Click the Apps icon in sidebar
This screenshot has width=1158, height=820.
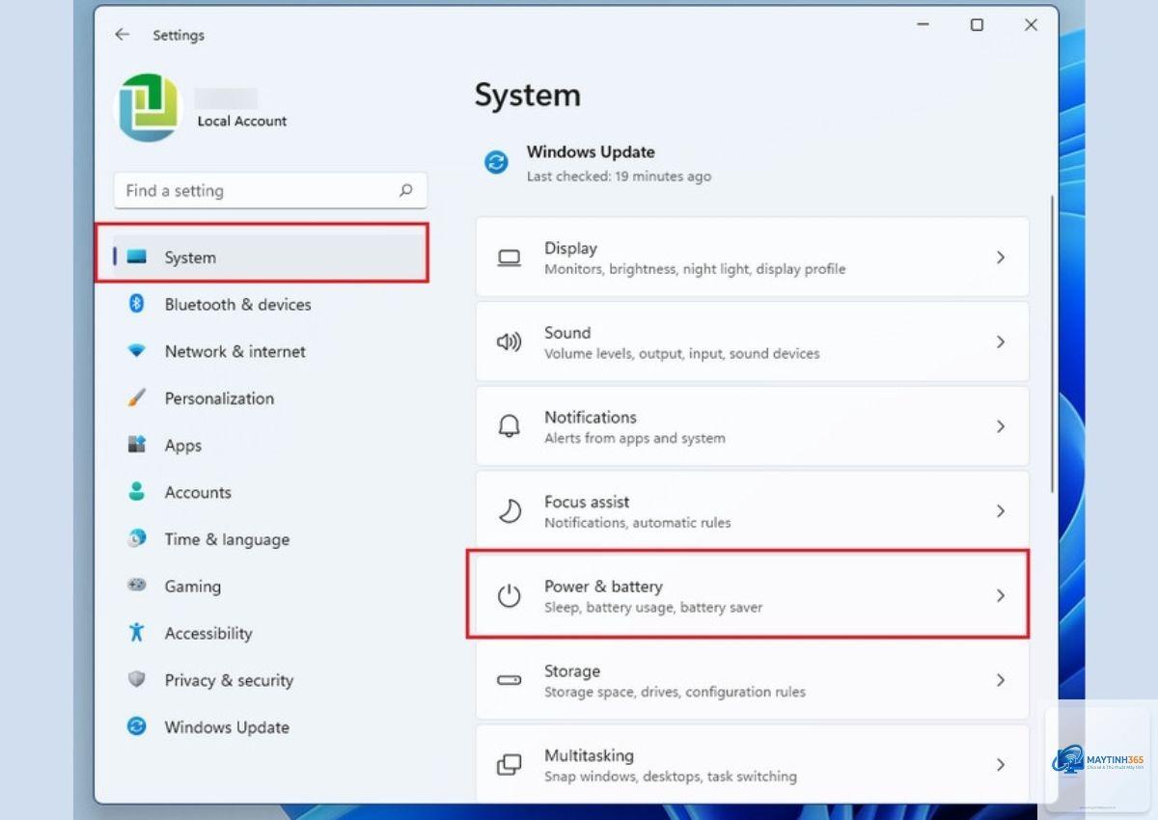click(136, 445)
